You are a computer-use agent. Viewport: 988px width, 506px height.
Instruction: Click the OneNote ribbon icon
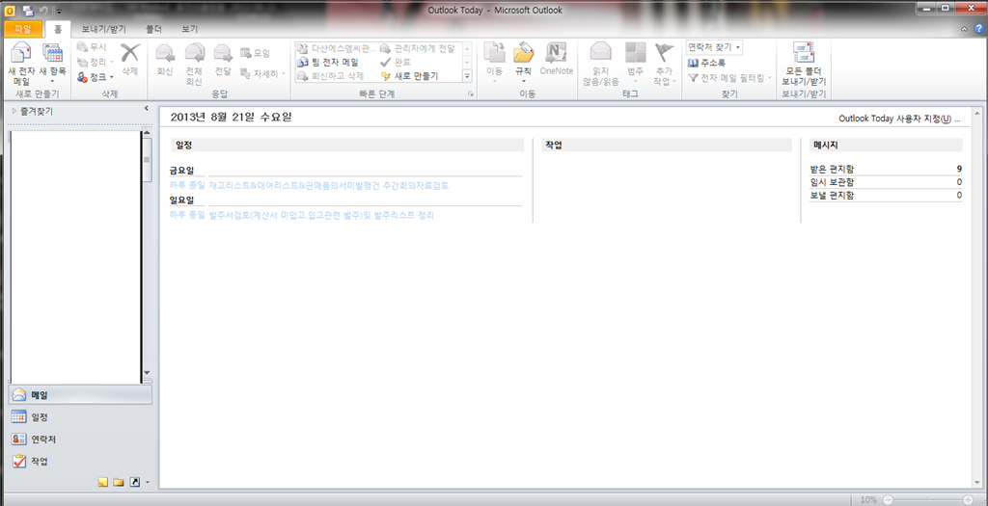coord(557,53)
